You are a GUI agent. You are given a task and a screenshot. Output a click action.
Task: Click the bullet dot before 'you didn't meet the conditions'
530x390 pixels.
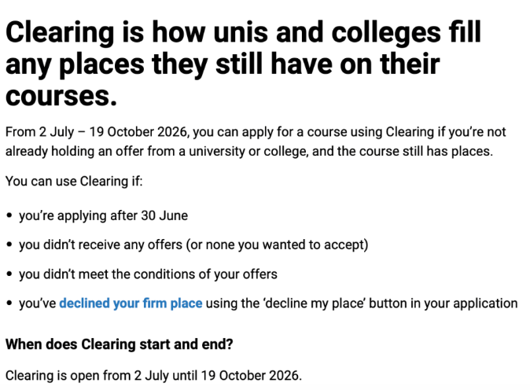(9, 274)
